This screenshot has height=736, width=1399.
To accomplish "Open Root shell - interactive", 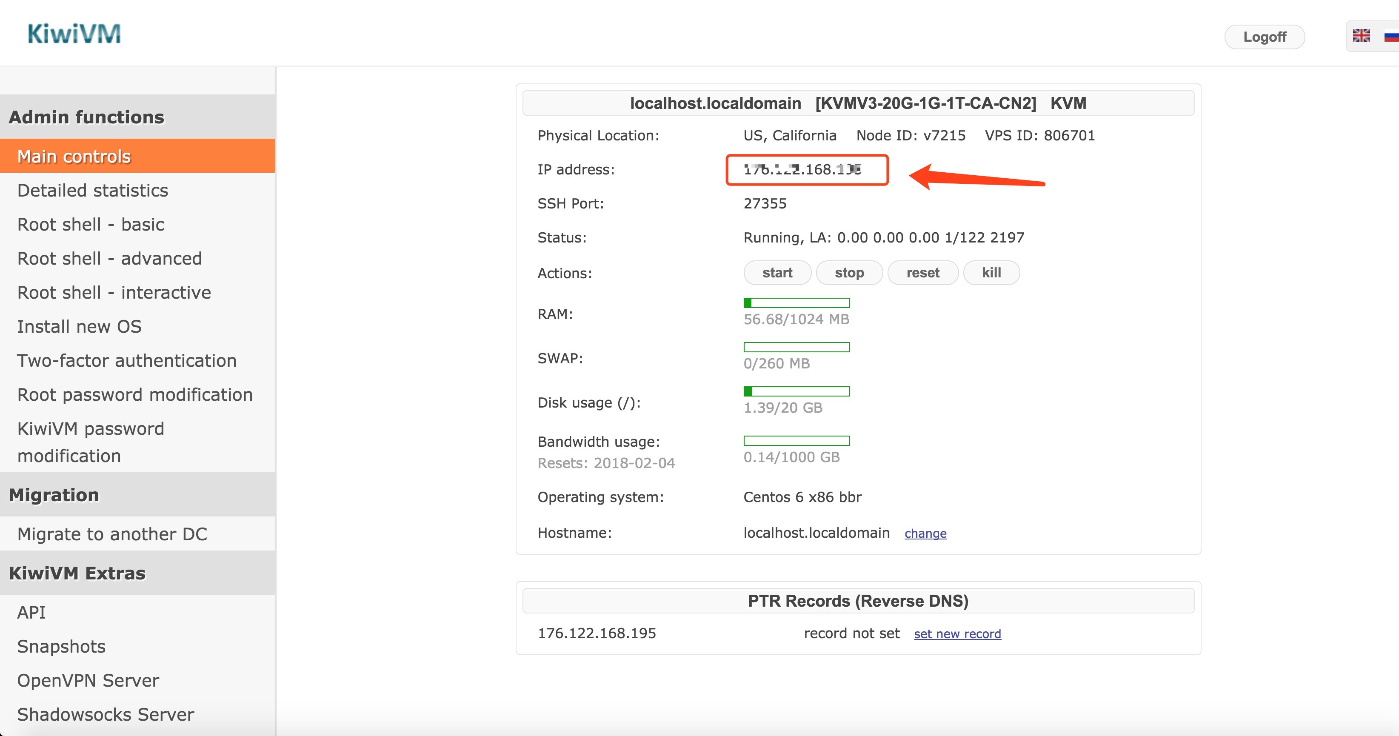I will [114, 293].
